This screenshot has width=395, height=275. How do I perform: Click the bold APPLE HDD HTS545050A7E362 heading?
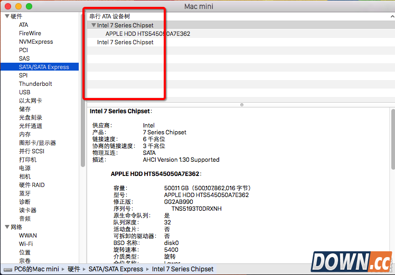(x=156, y=174)
